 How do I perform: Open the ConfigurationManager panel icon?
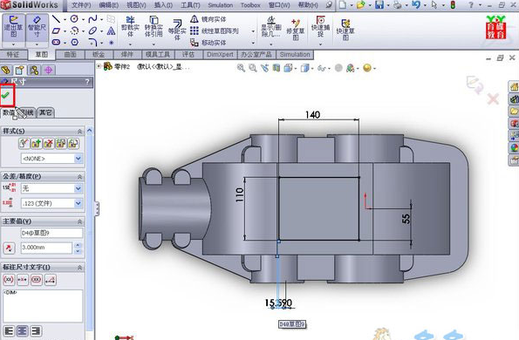point(34,70)
